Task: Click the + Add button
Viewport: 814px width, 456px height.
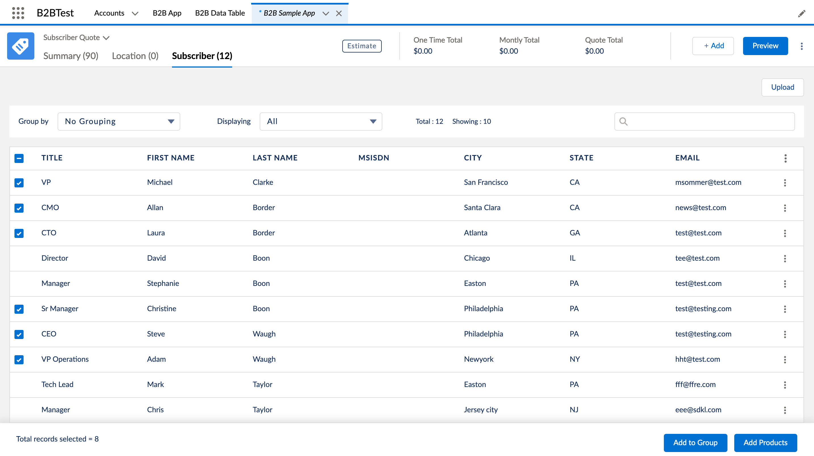Action: click(713, 46)
